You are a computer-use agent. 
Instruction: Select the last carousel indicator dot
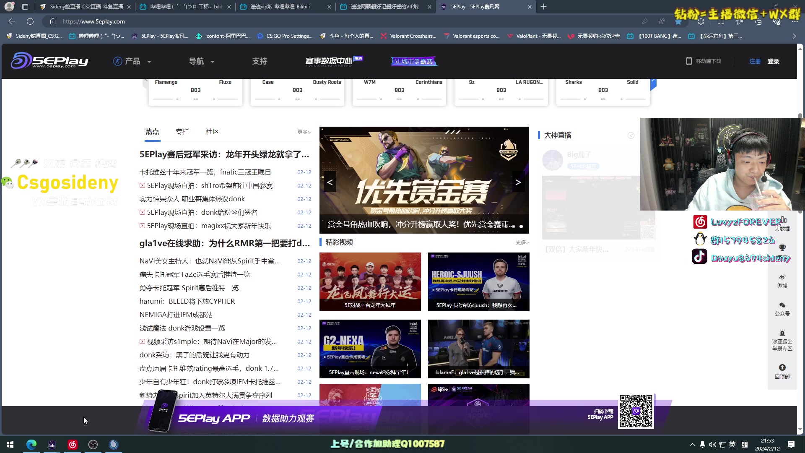pyautogui.click(x=521, y=226)
